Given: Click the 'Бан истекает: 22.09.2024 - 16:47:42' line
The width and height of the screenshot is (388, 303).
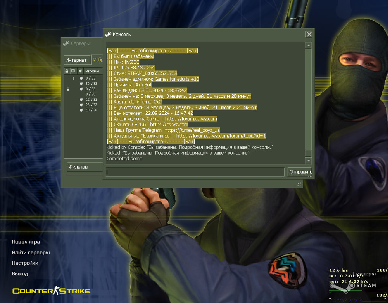Looking at the screenshot, I should (x=150, y=113).
